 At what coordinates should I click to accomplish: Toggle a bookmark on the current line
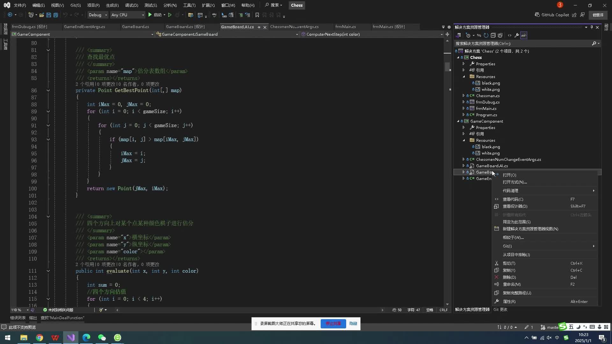[x=257, y=15]
